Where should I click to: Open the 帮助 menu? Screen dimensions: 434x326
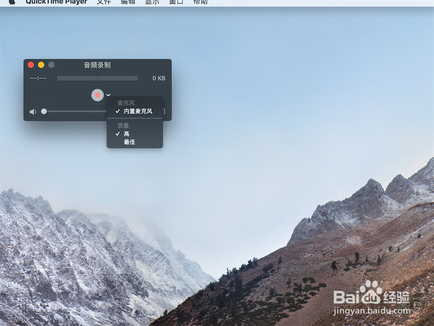click(x=199, y=2)
